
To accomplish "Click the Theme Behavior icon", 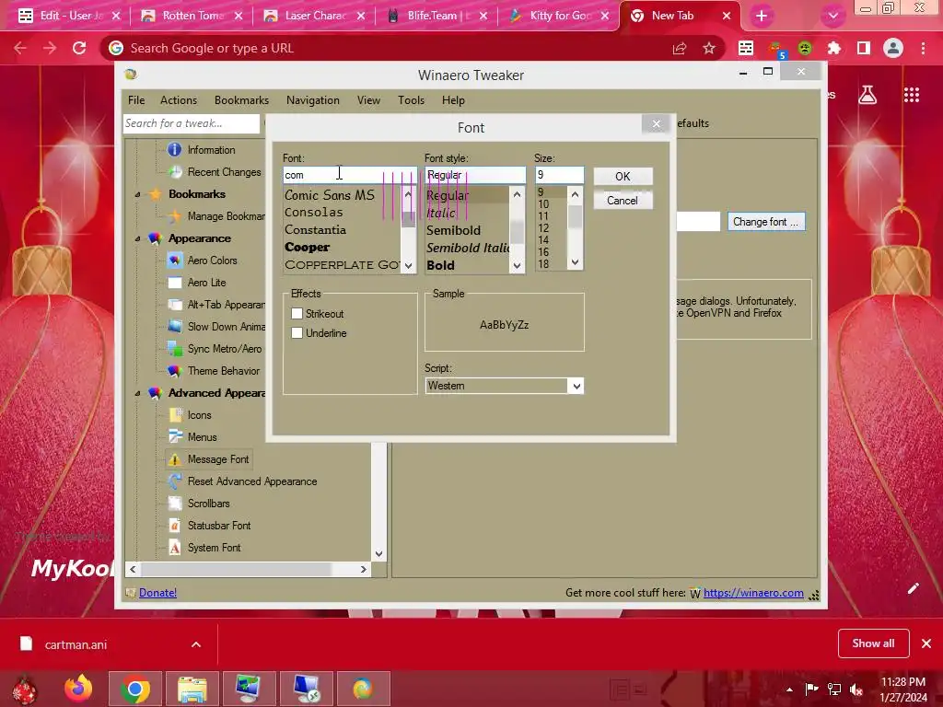I will 174,371.
